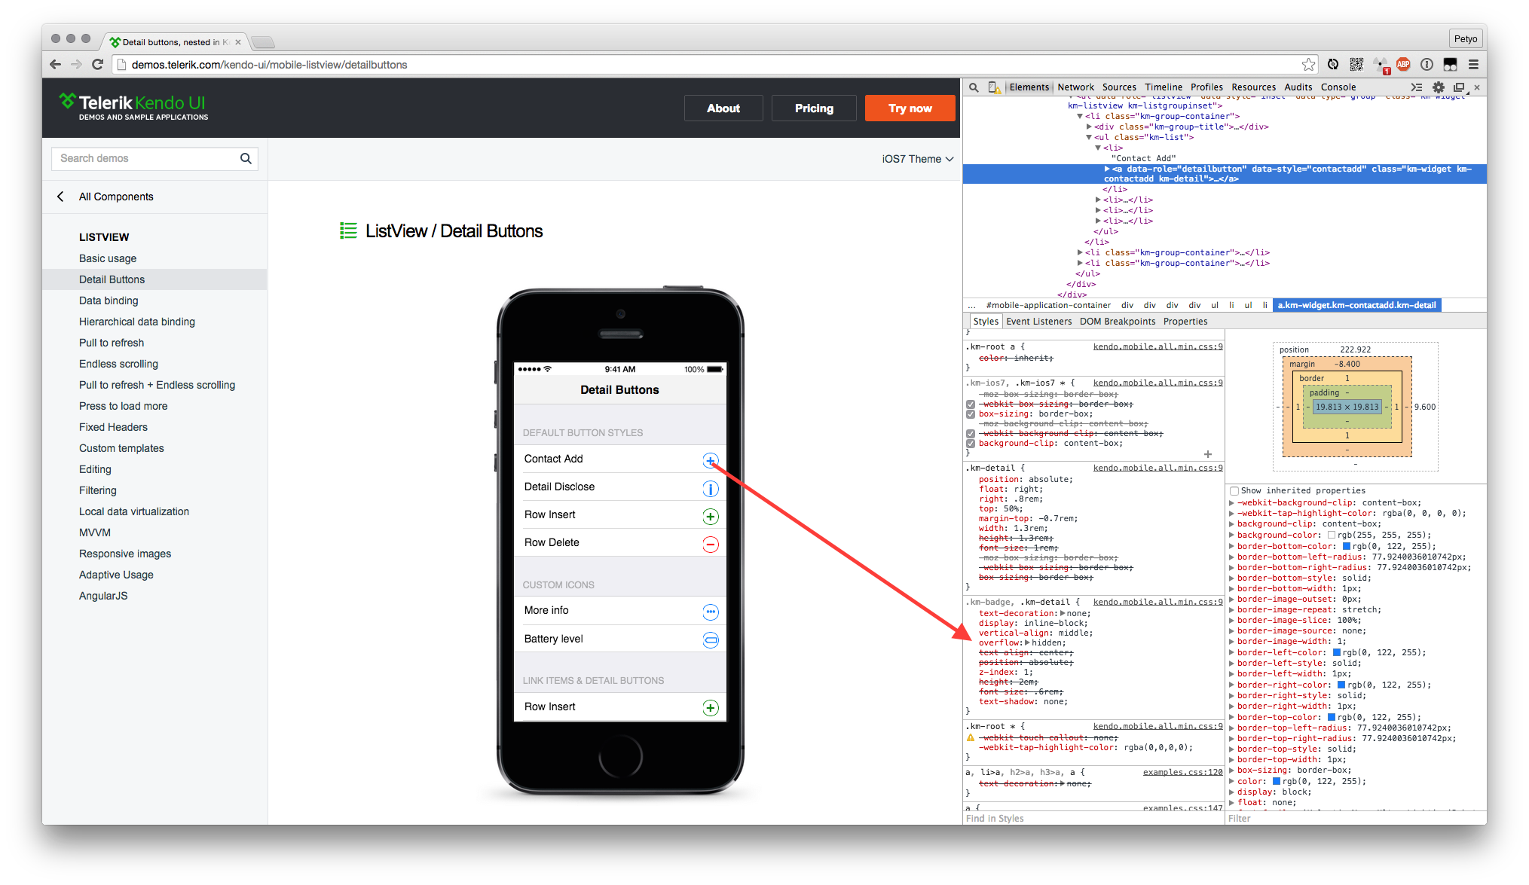Tap the Detail Disclose info icon

[x=710, y=489]
